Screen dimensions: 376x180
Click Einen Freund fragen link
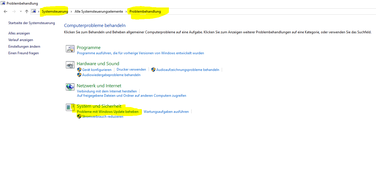click(x=24, y=53)
